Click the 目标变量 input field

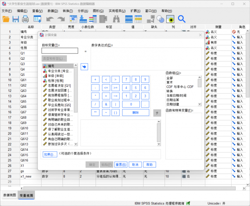[x=60, y=51]
